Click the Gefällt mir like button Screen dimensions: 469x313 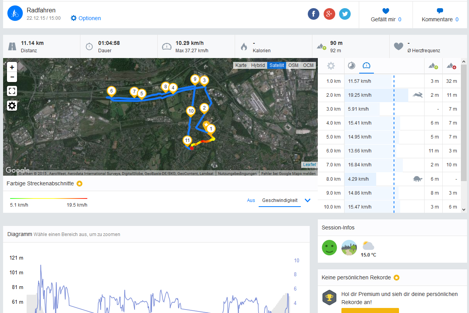(386, 15)
